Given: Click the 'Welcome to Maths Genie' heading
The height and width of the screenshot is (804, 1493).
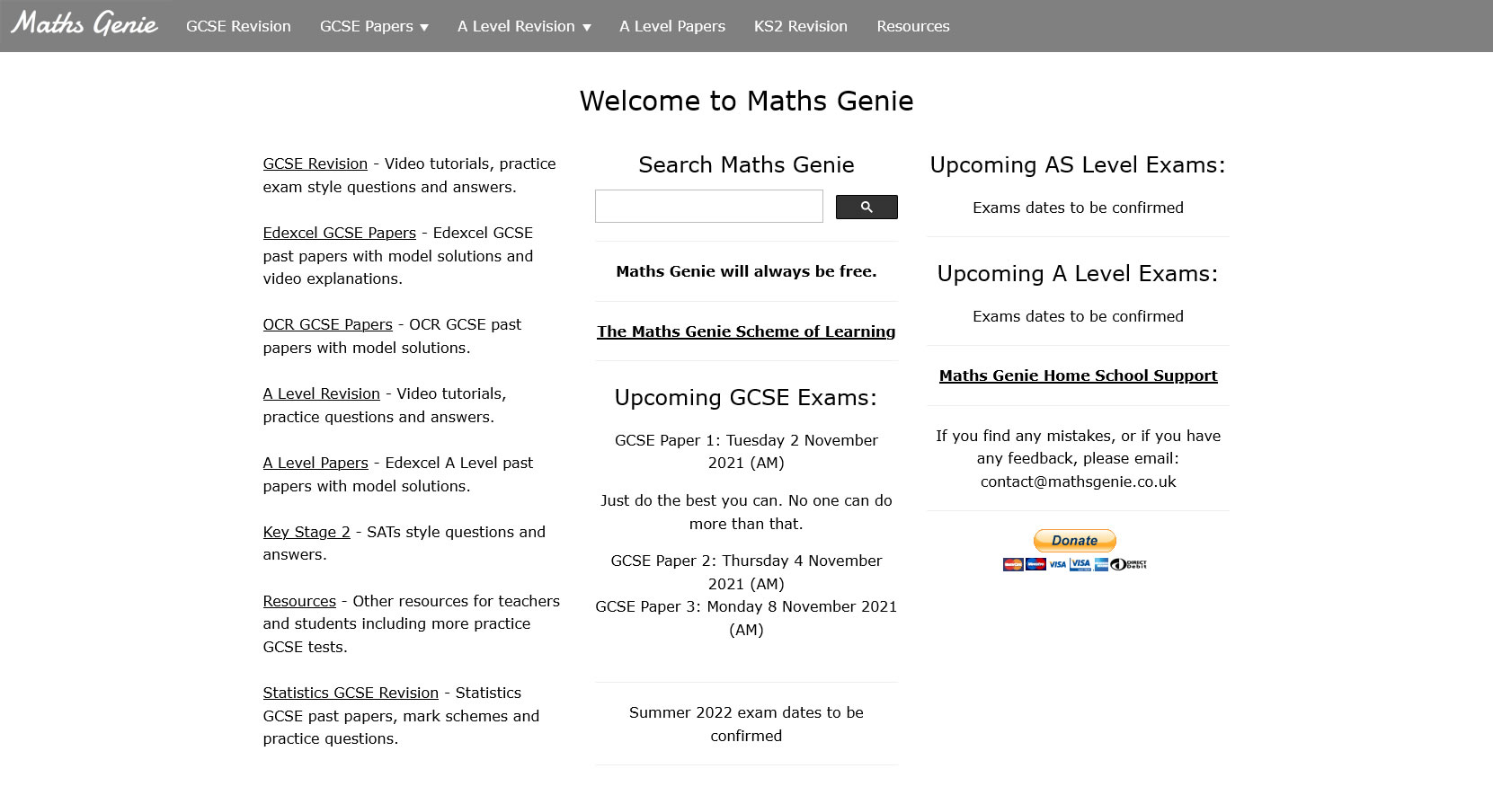Looking at the screenshot, I should [x=746, y=101].
